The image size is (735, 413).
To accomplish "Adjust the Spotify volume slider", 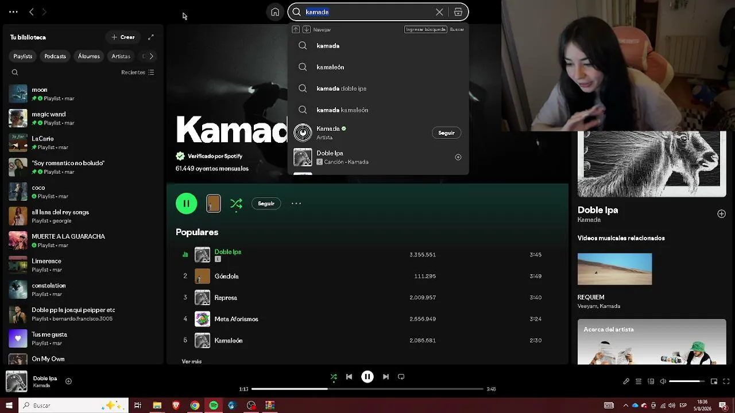I will point(687,381).
